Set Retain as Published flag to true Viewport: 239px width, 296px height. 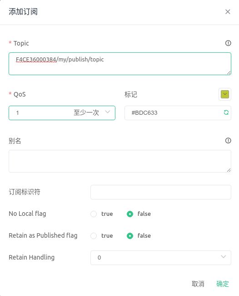[94, 236]
